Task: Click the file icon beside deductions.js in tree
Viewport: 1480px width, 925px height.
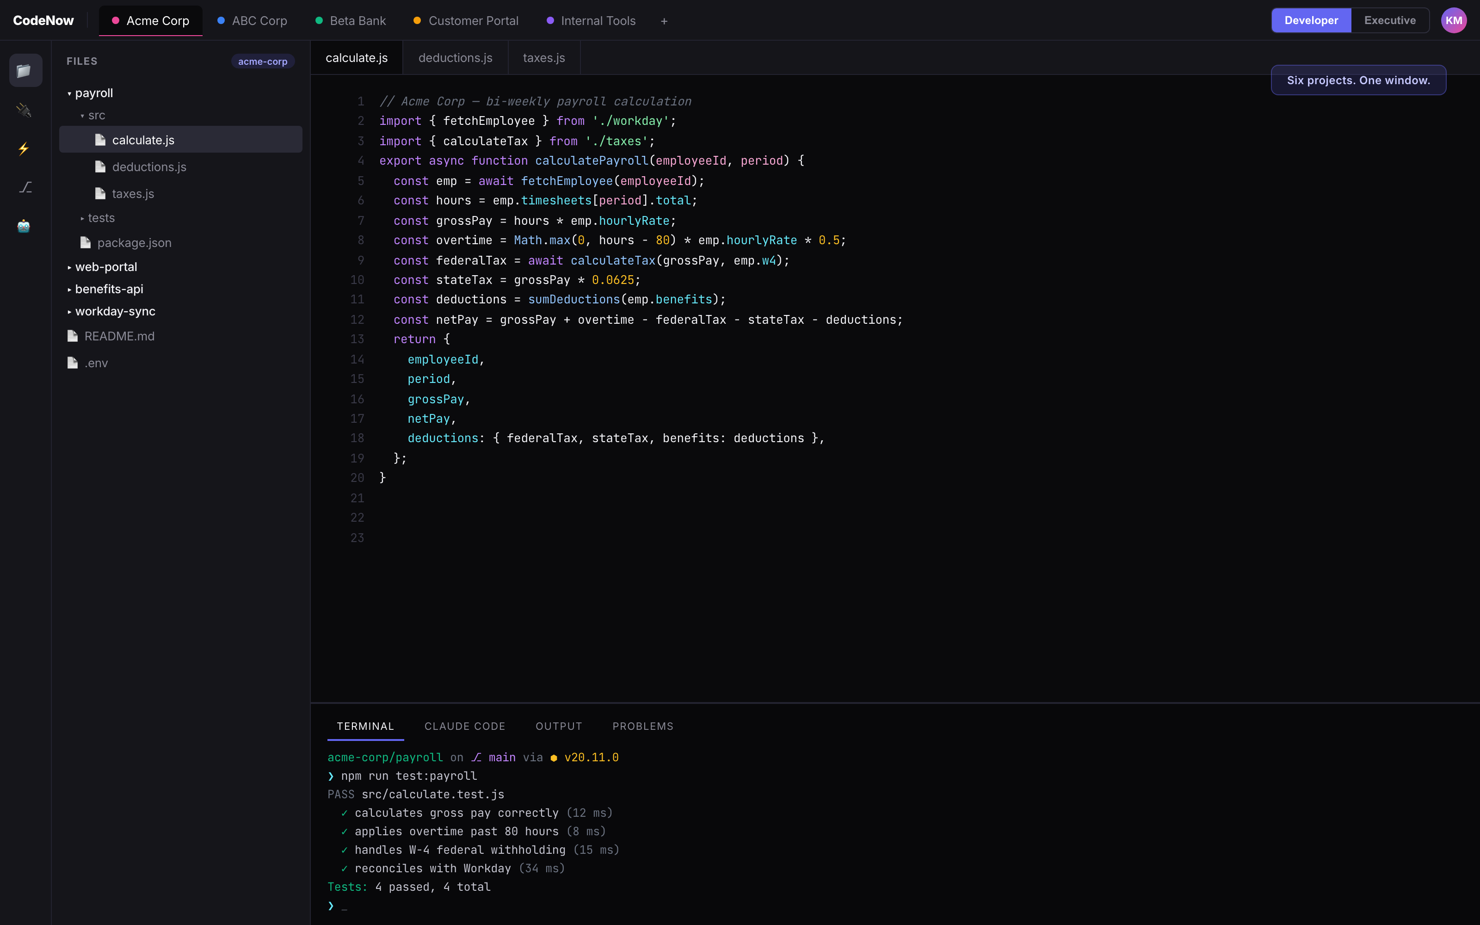Action: tap(100, 167)
